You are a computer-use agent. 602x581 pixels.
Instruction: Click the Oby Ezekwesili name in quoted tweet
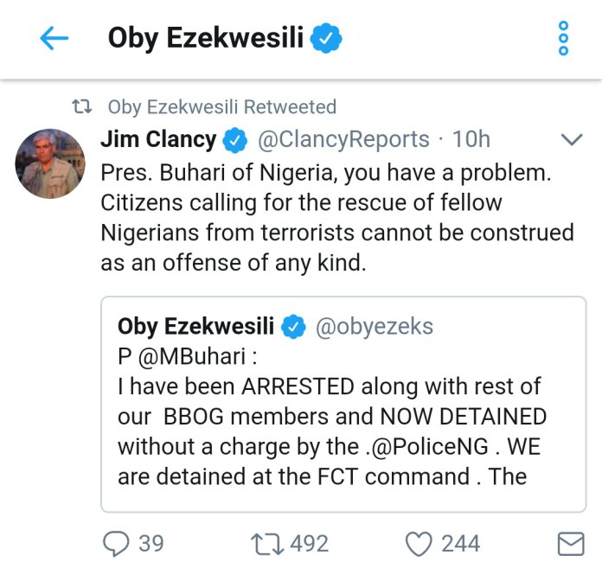[x=196, y=327]
